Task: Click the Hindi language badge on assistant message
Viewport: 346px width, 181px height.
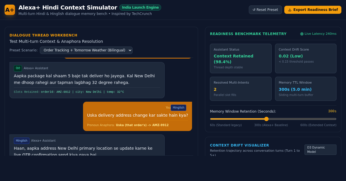Action: (18, 68)
